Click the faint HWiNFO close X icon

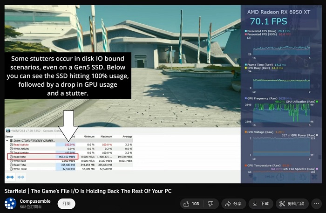click(x=314, y=177)
